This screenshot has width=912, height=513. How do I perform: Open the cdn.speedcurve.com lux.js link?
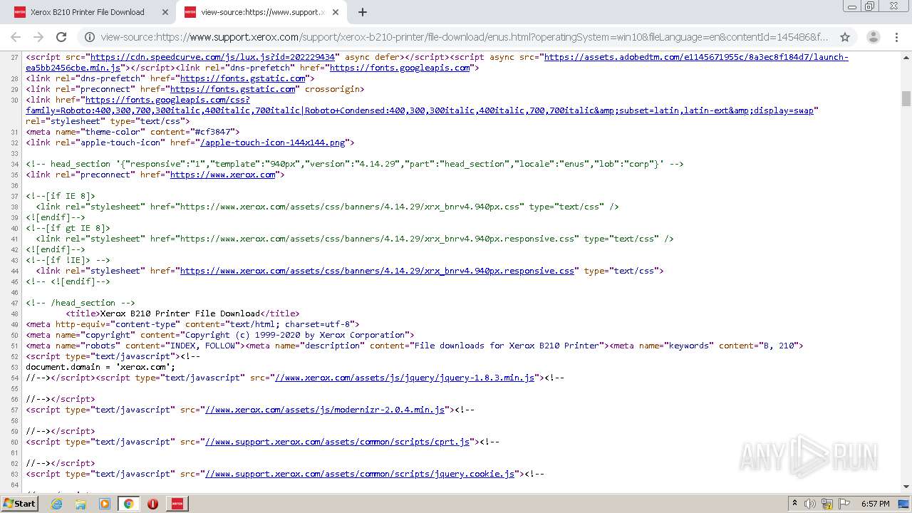[x=213, y=57]
